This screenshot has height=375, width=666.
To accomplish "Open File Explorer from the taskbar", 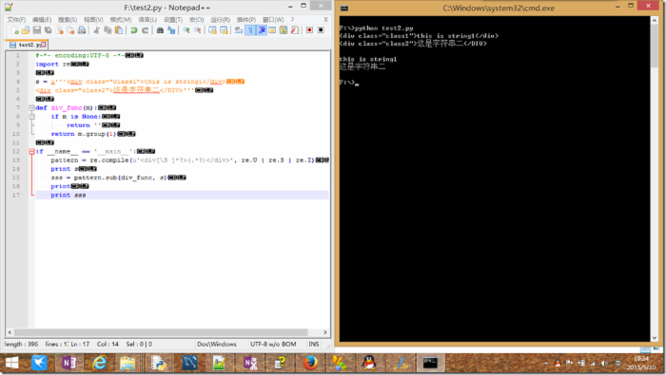I will 127,364.
